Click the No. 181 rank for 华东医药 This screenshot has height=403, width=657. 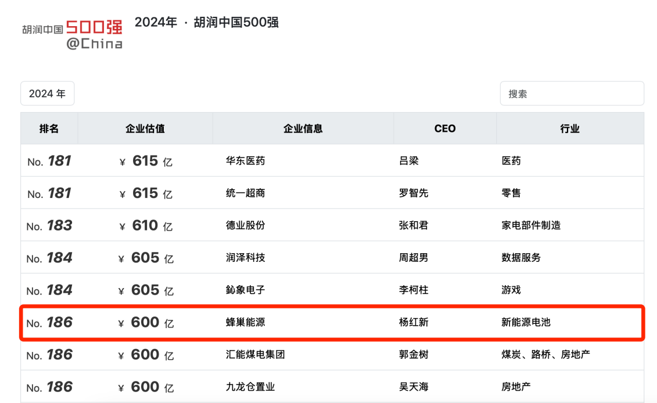[x=49, y=161]
